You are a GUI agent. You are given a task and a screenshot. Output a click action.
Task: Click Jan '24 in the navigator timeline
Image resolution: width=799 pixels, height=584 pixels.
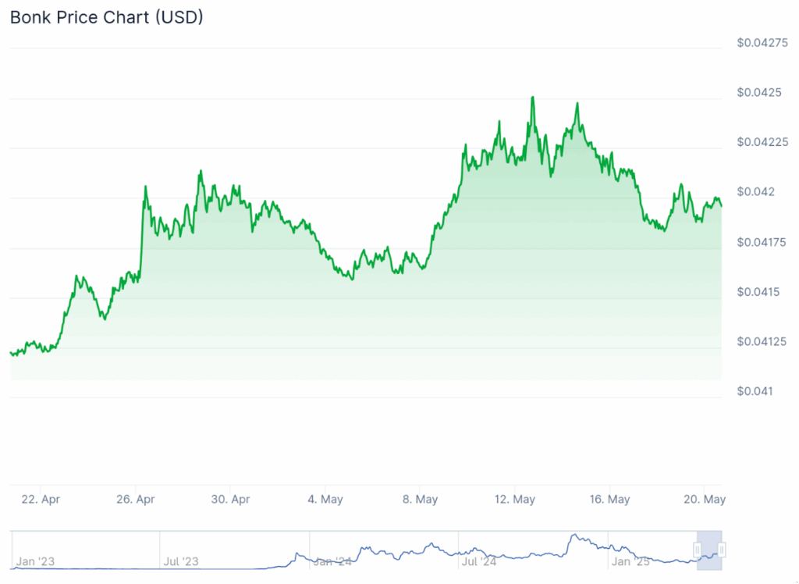tap(331, 561)
